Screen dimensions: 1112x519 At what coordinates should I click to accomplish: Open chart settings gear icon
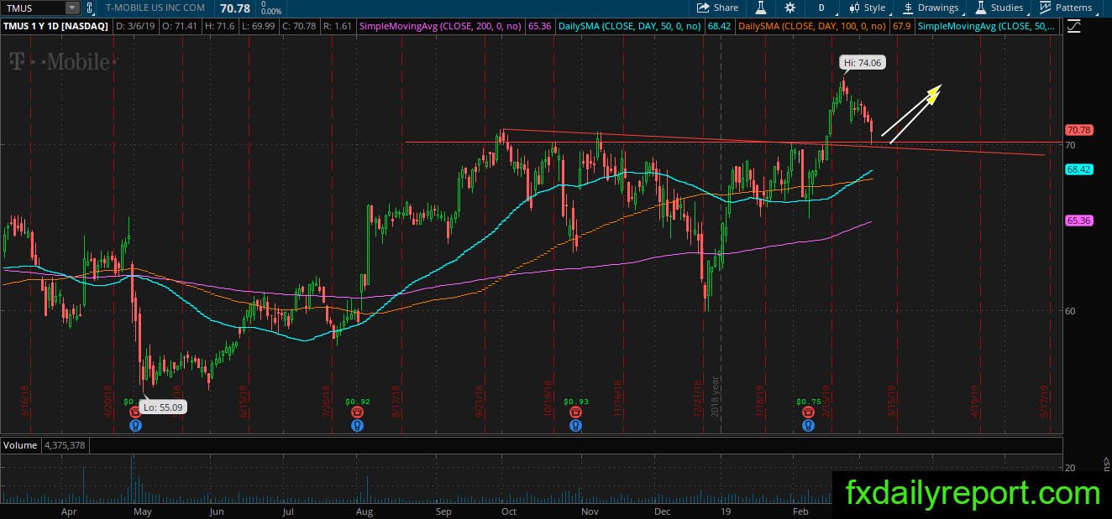point(789,8)
